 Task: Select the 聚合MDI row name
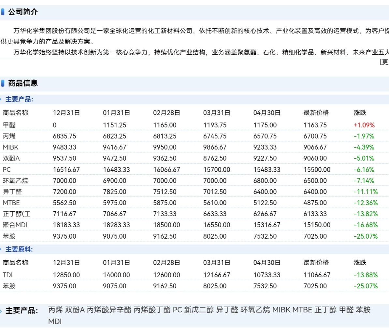[15, 225]
